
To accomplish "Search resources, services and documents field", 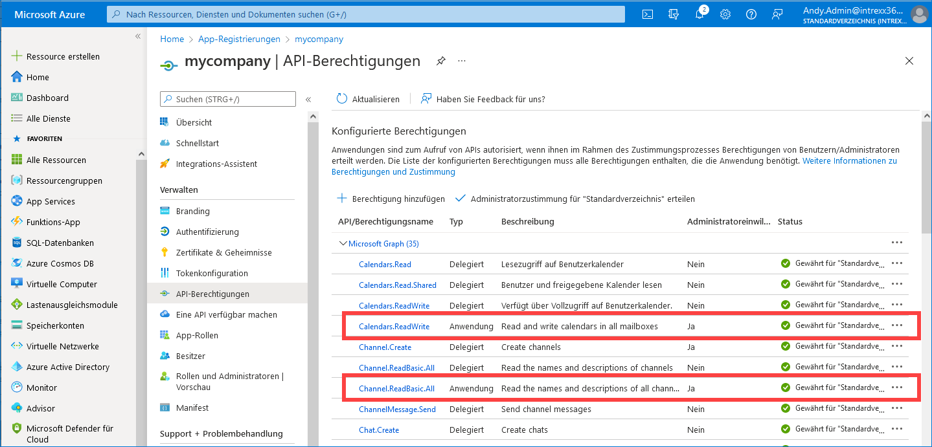I will (x=366, y=14).
